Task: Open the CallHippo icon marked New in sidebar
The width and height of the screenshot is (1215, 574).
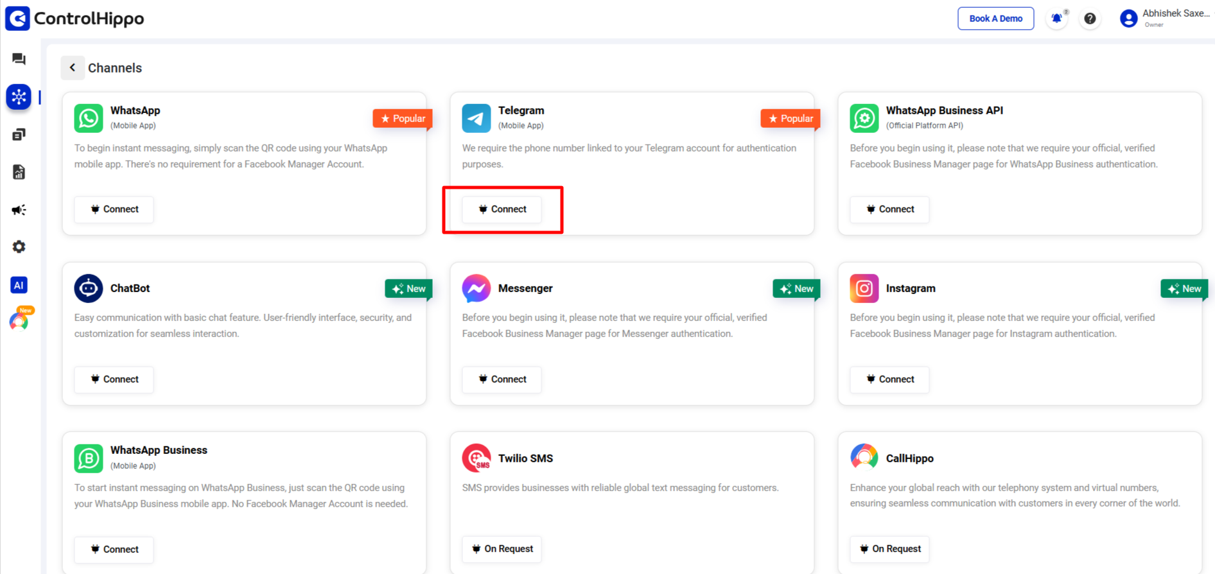Action: [x=19, y=320]
